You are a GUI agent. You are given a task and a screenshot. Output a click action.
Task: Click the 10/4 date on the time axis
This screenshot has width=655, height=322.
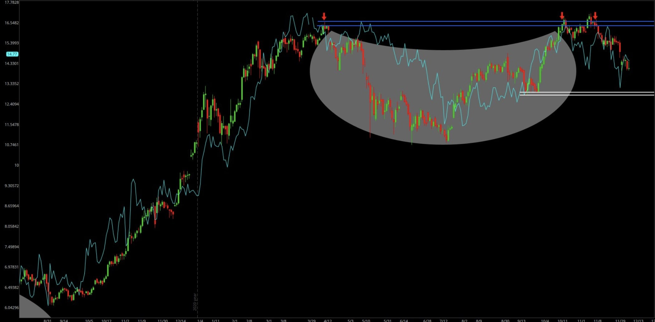click(x=545, y=320)
